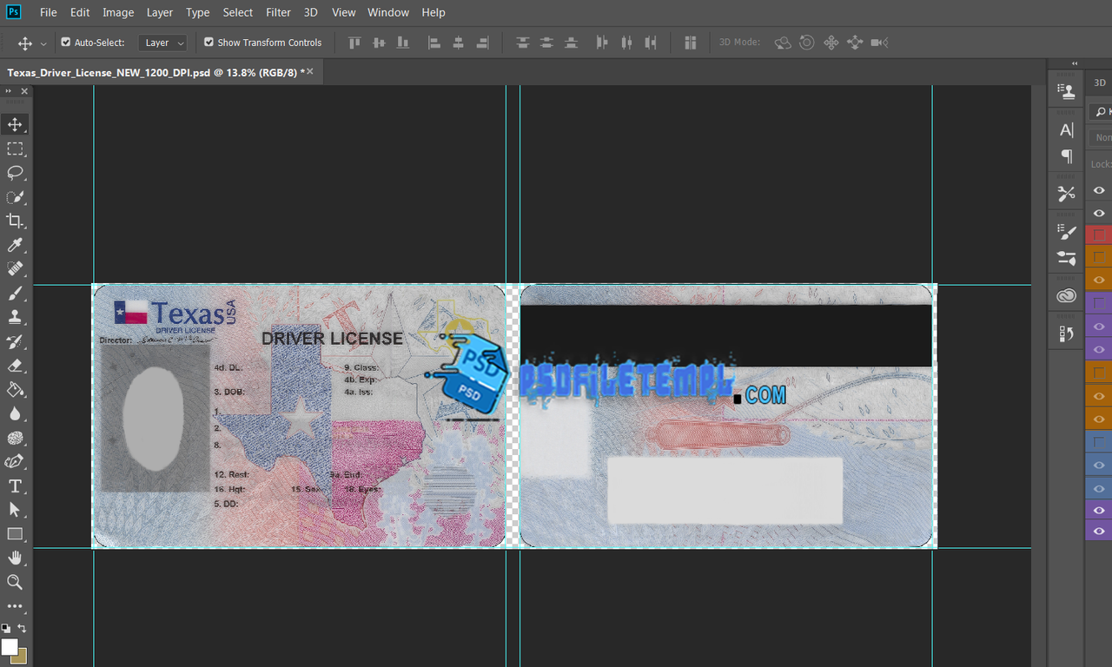Viewport: 1112px width, 667px height.
Task: Select the Rectangle shape tool
Action: (15, 534)
